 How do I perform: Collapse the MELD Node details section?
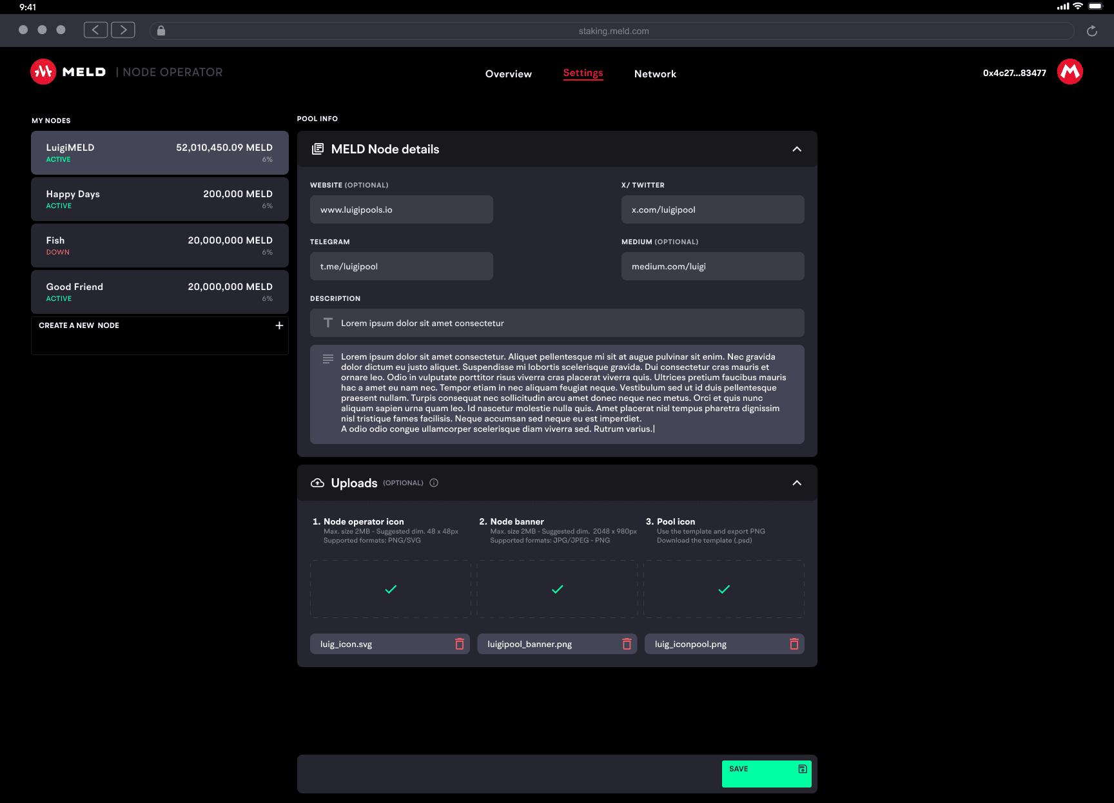796,149
